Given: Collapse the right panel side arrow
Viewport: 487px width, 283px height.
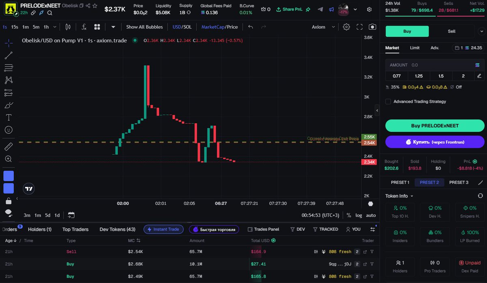Looking at the screenshot, I should coord(377,110).
